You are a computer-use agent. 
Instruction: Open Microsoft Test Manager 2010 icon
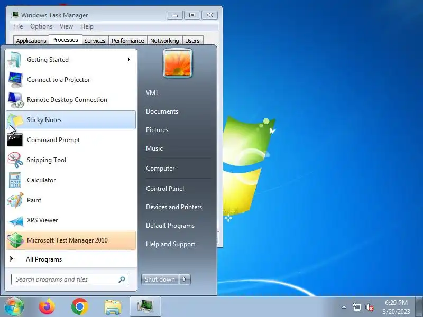pyautogui.click(x=15, y=240)
